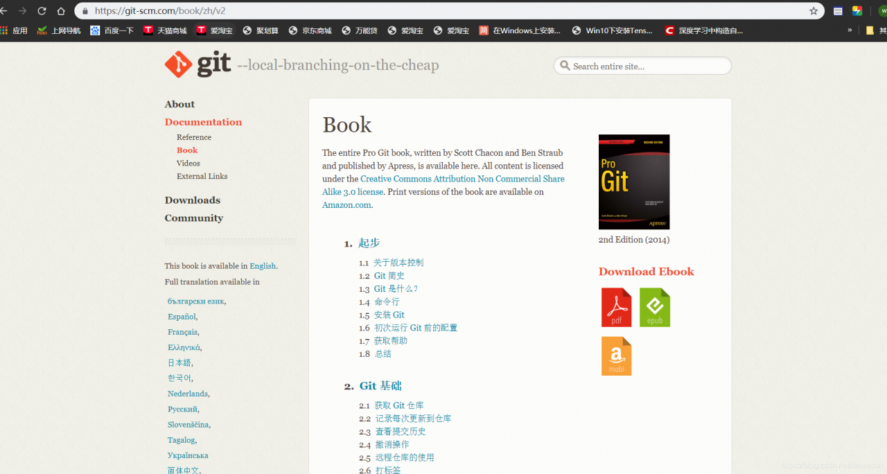Open the Ελληνικά translation

click(x=184, y=347)
